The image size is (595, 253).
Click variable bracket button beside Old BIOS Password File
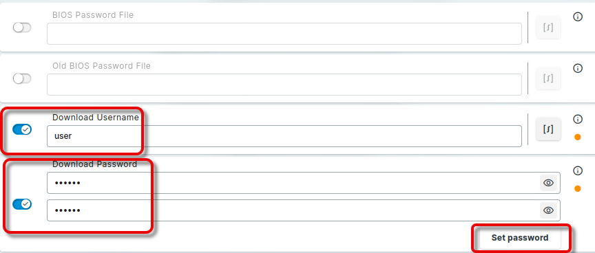point(548,78)
